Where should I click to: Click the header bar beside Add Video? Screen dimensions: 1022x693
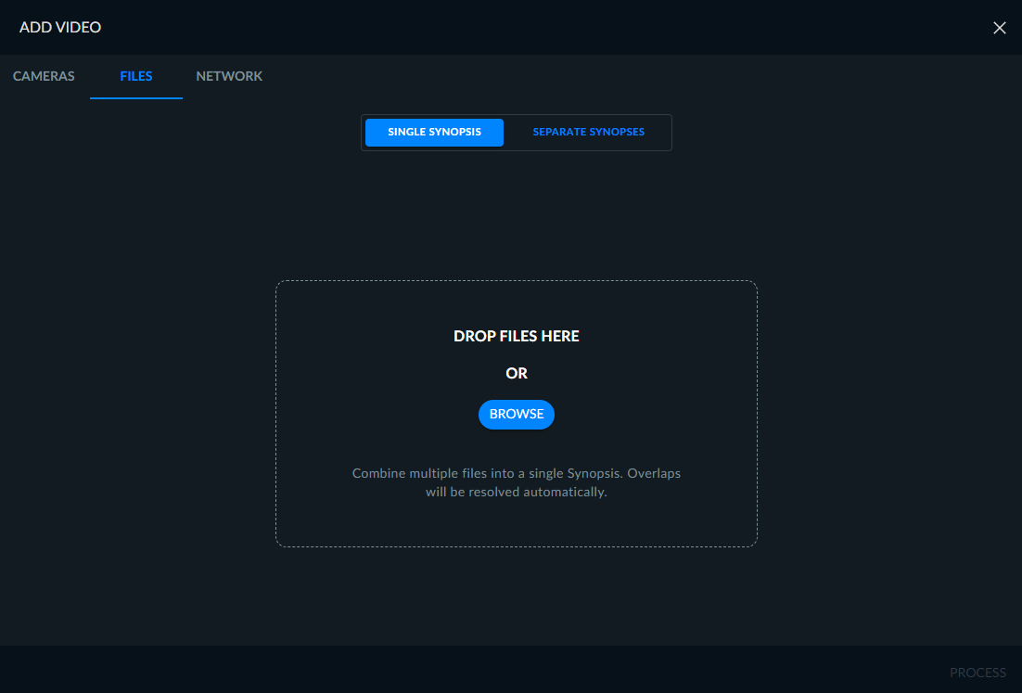click(521, 28)
